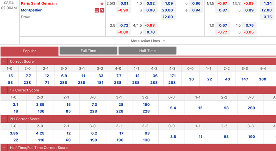
Task: Pick Correct Score 0-1 odds 83
Action: click(10, 82)
